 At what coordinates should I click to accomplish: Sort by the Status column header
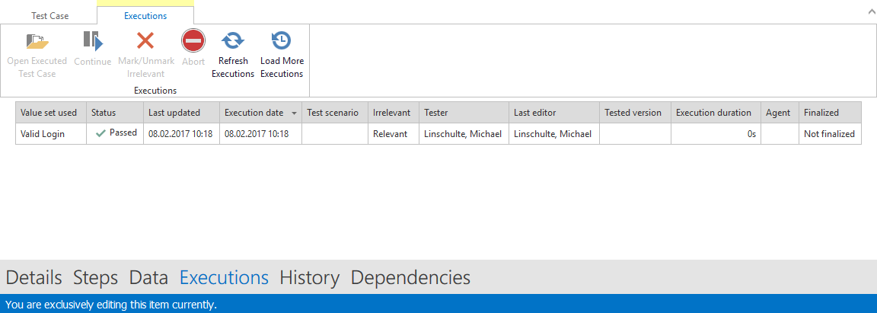104,113
